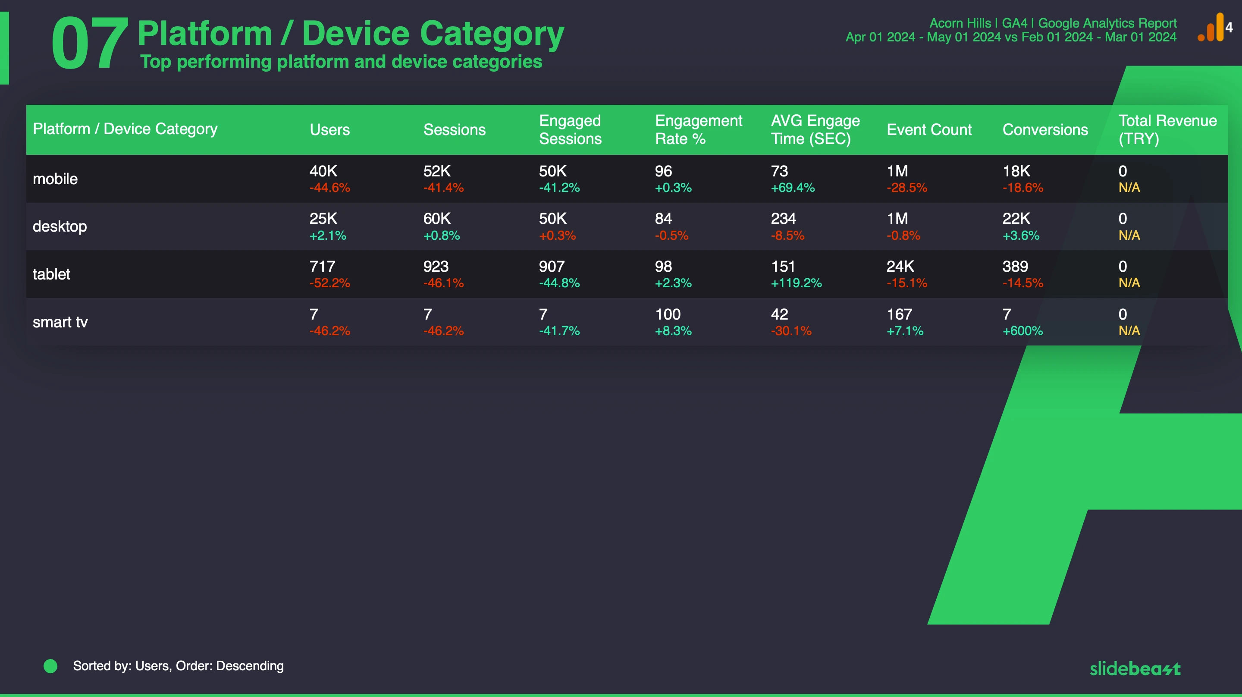Screen dimensions: 1242x697
Task: Click the Platform / Device Category slide title
Action: 351,34
